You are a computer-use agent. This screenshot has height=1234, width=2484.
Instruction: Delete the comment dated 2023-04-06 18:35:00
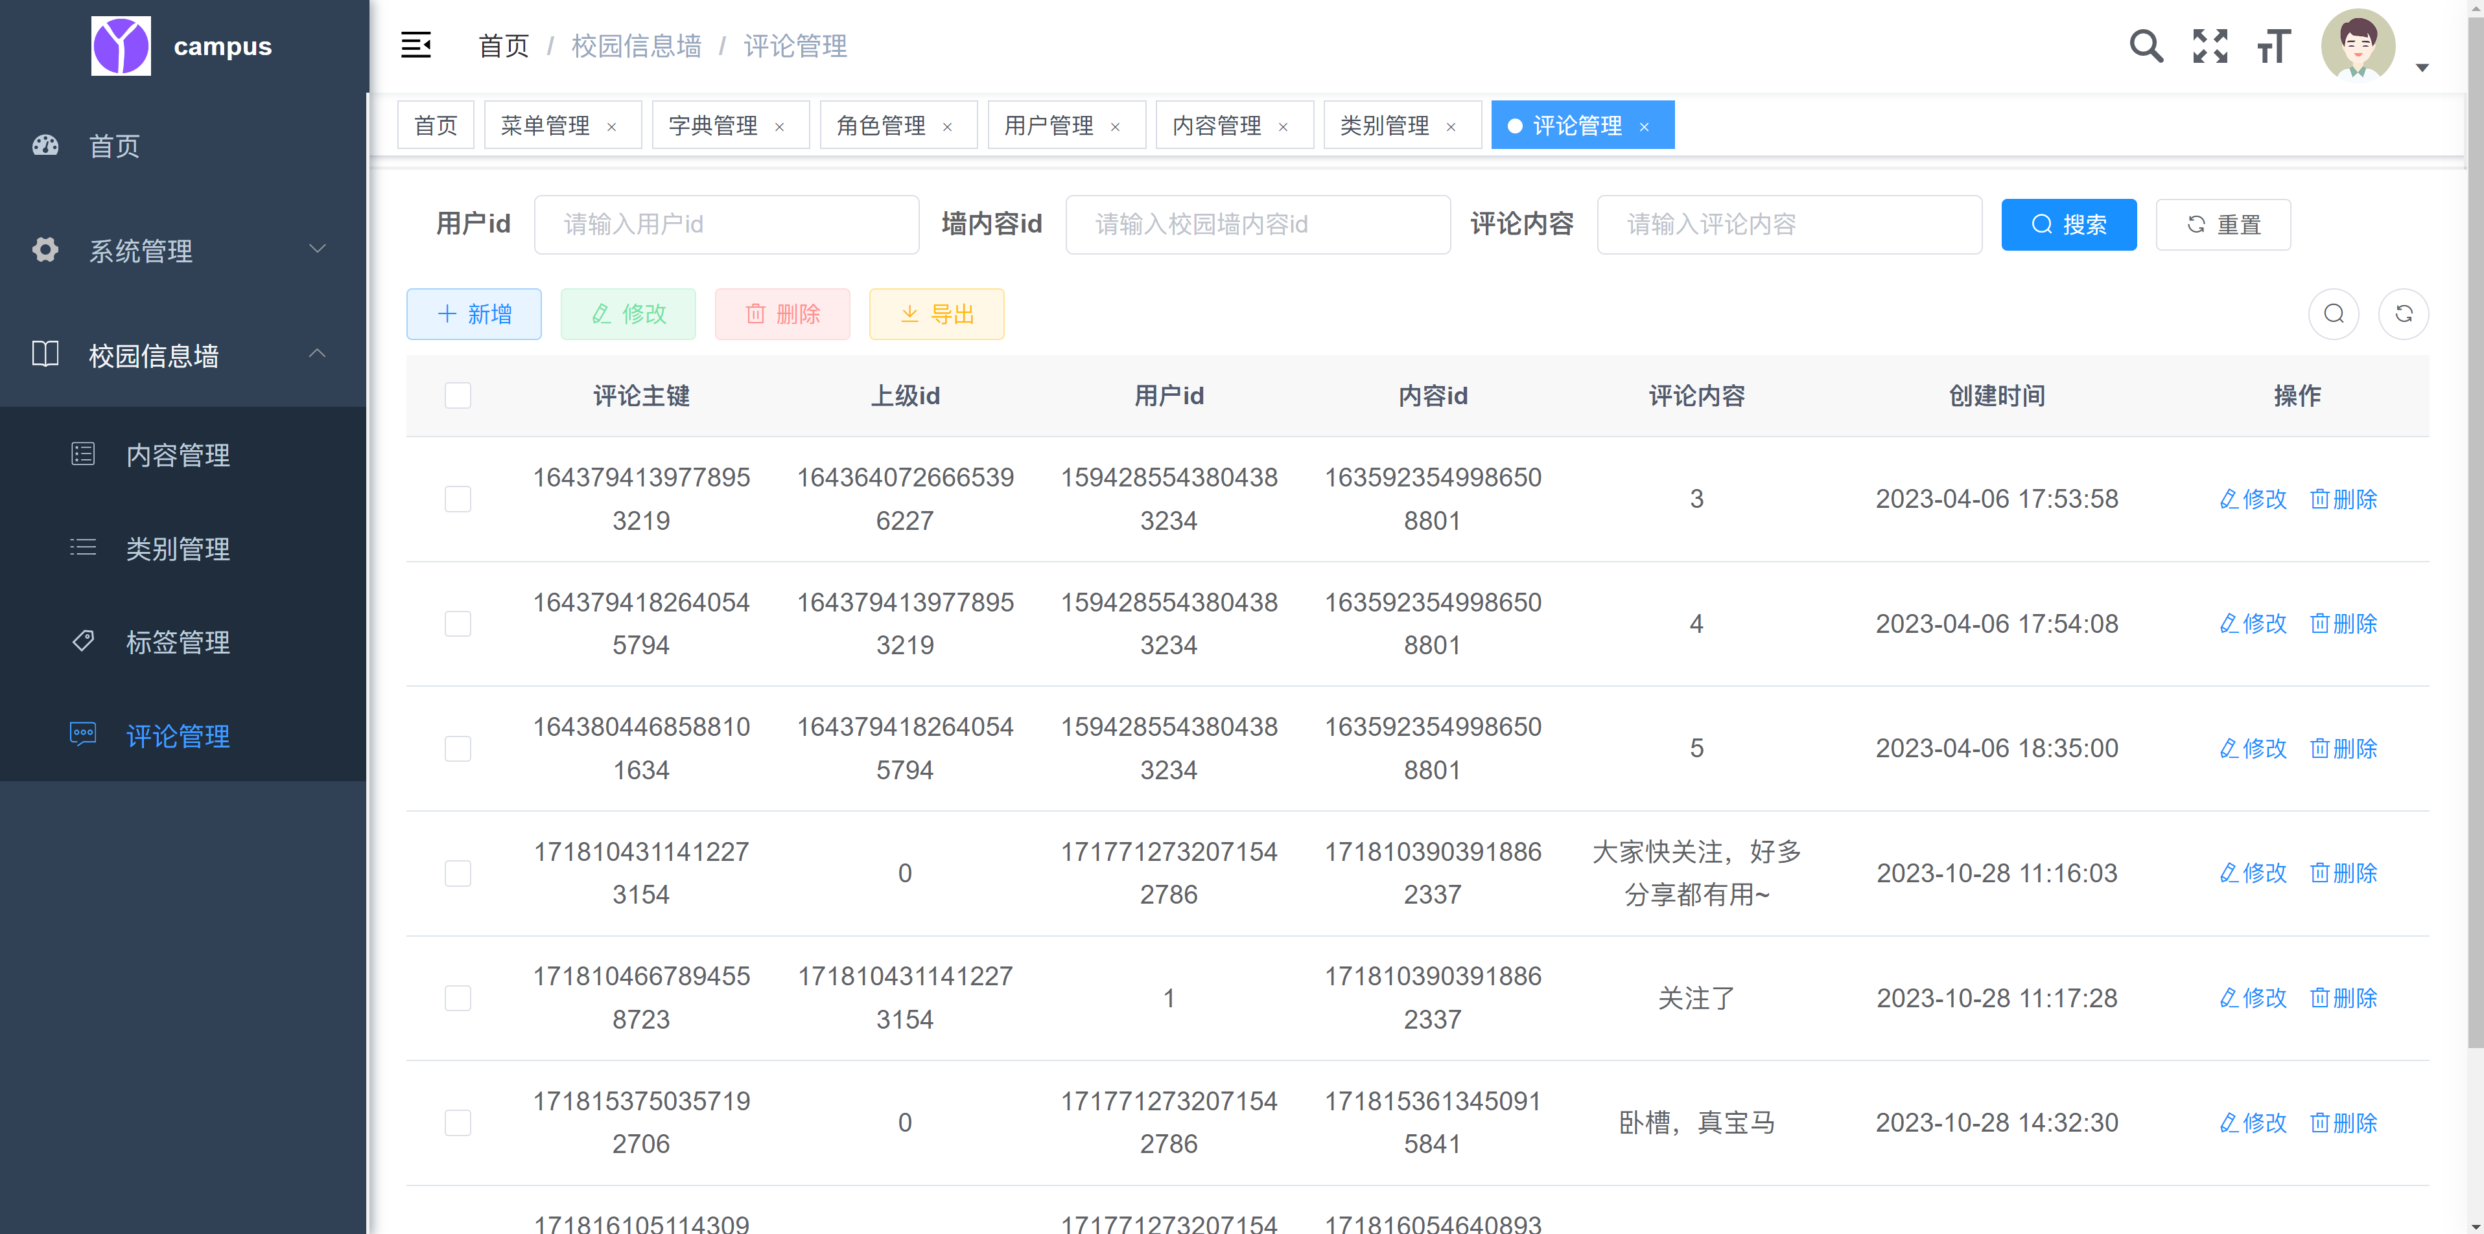pos(2343,748)
